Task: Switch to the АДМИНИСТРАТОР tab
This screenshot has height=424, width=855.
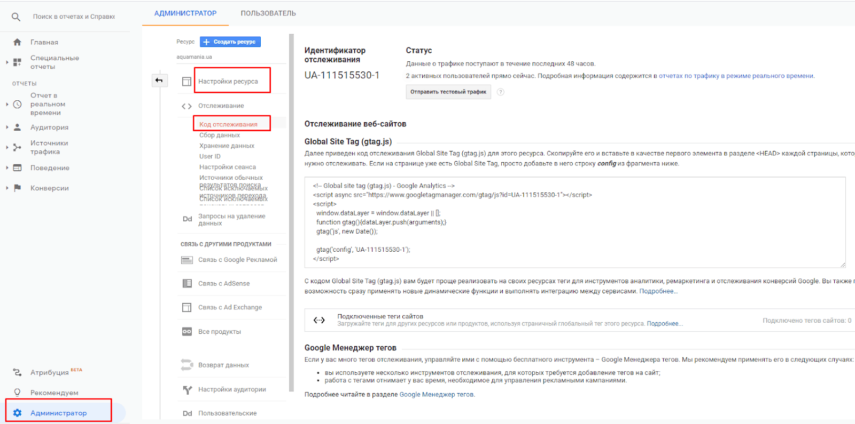Action: (x=185, y=13)
